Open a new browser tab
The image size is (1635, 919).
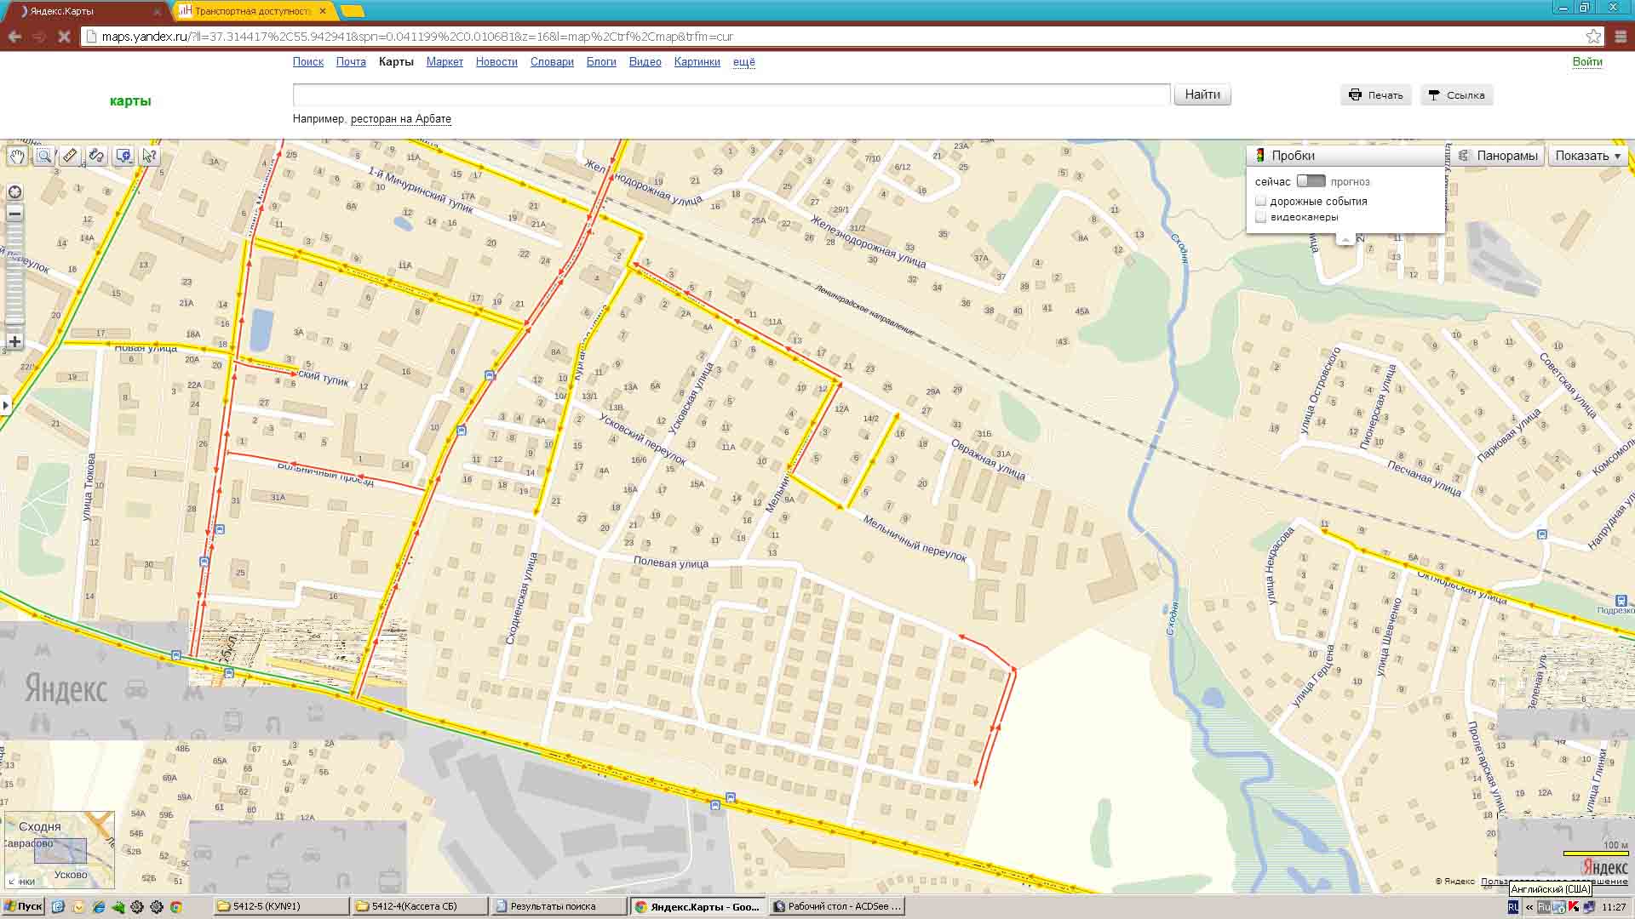click(352, 11)
